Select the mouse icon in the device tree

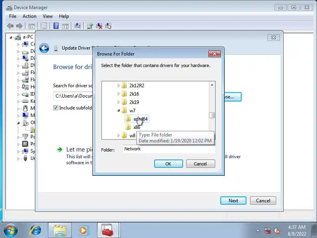point(25,108)
